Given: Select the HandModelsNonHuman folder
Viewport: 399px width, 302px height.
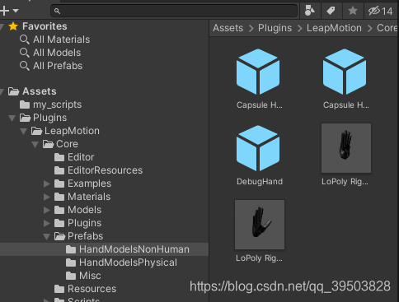Looking at the screenshot, I should (x=134, y=249).
